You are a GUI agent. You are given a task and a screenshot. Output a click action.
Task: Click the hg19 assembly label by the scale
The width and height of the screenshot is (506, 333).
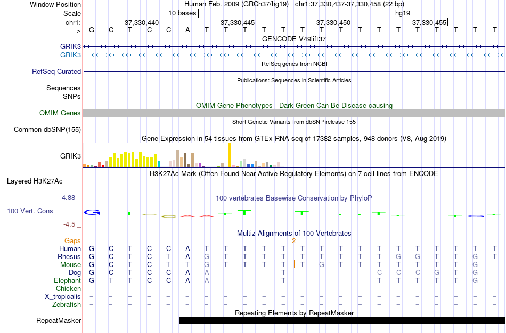coord(403,13)
